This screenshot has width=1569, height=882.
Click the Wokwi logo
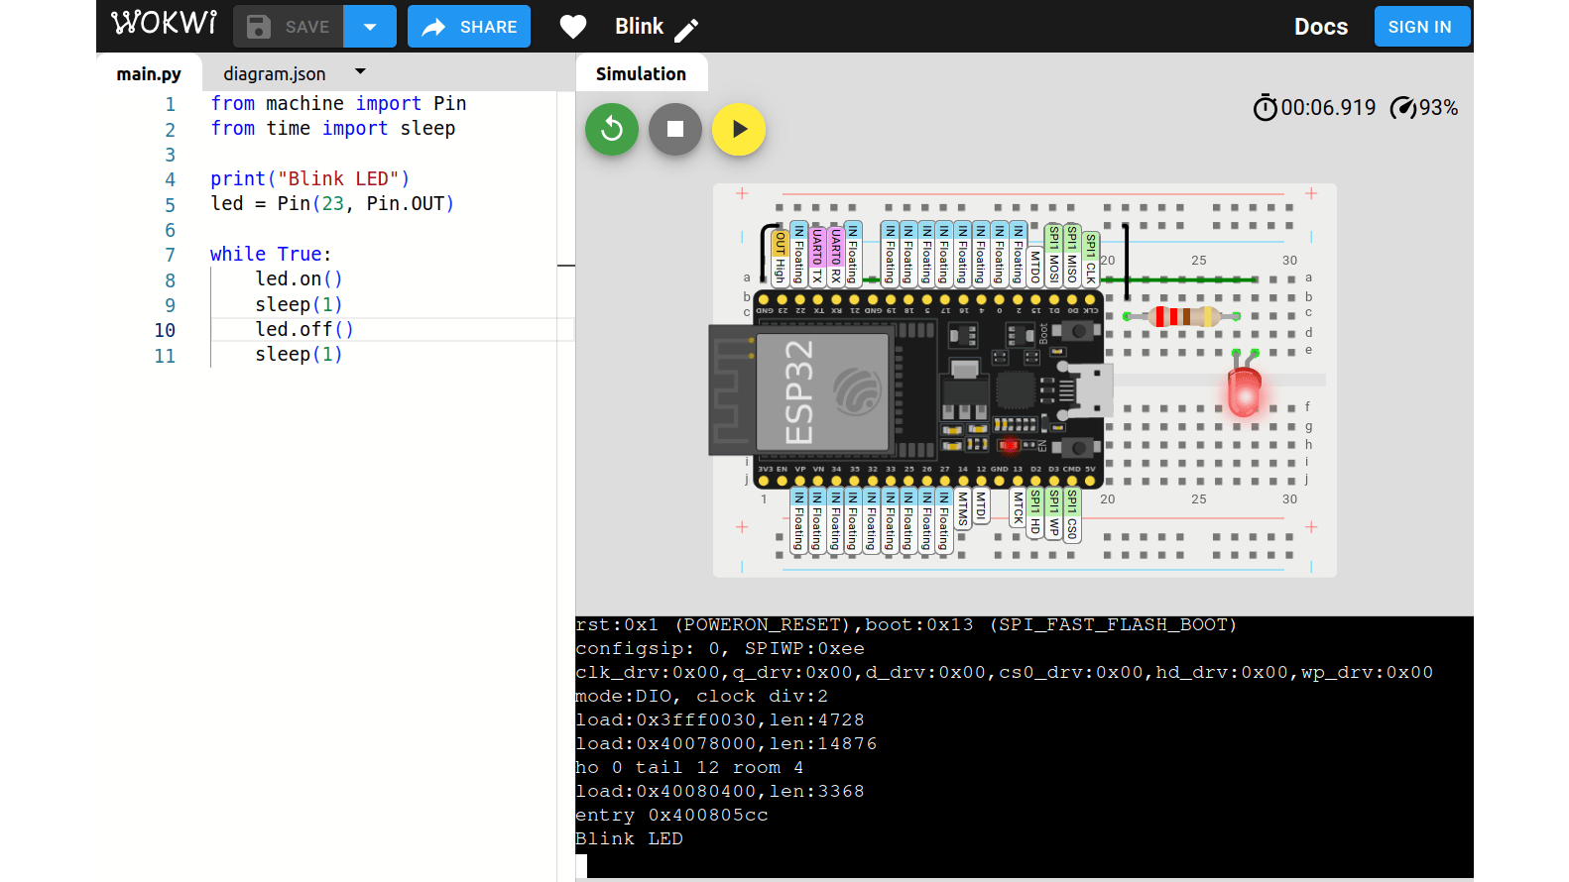click(164, 23)
